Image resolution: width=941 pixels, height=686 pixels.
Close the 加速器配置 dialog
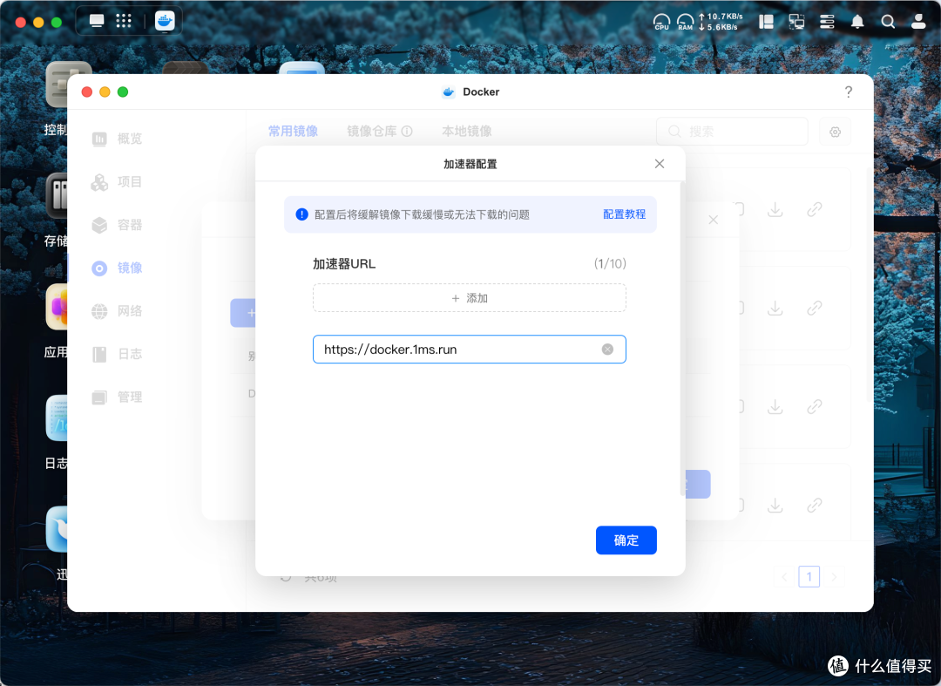click(x=660, y=164)
